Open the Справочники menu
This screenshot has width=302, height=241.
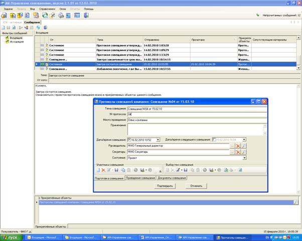click(x=47, y=9)
